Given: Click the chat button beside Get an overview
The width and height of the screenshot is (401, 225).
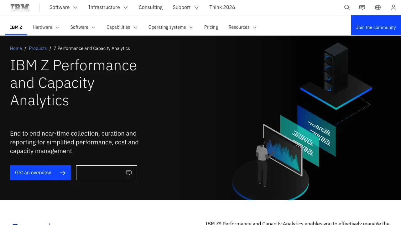Looking at the screenshot, I should point(107,173).
